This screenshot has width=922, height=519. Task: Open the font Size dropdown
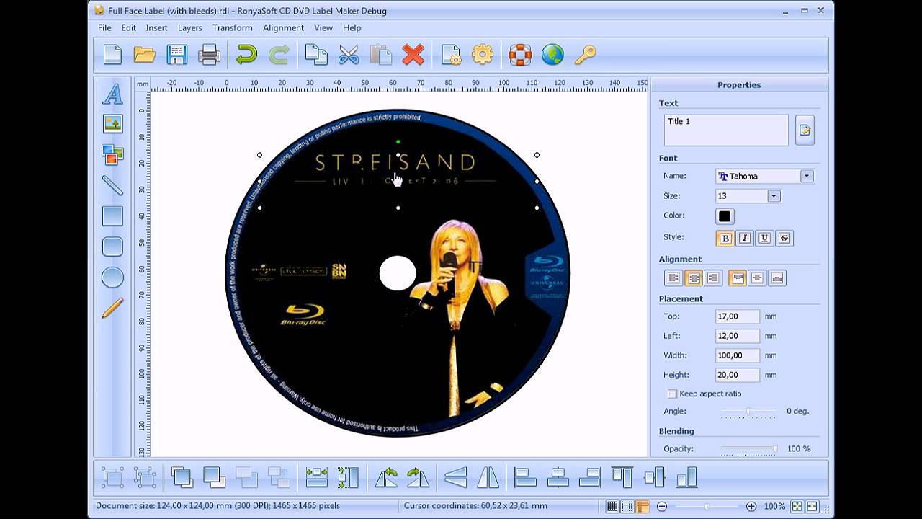774,196
